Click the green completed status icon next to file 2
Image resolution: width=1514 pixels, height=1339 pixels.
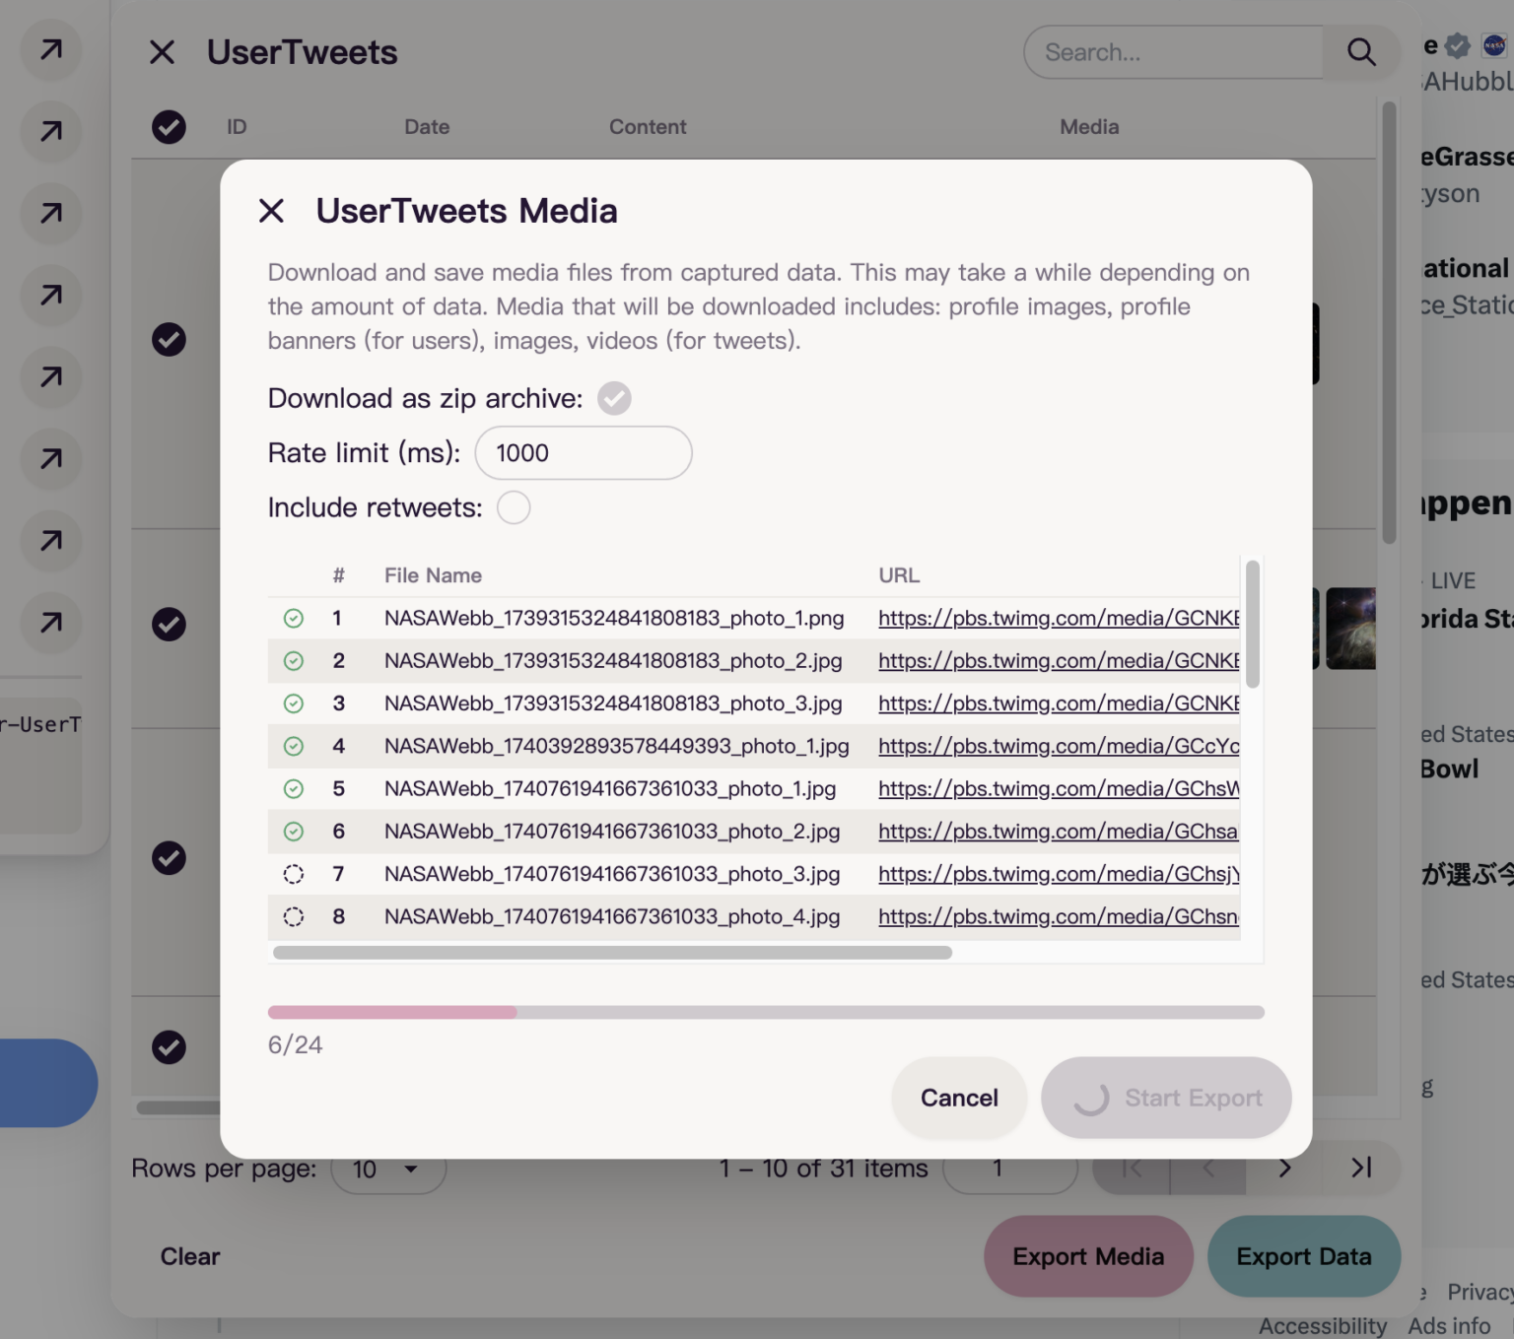[x=293, y=660]
